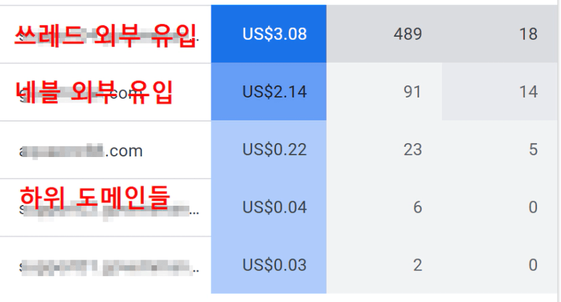Click the red 네블 외부 유입 label
Image resolution: width=561 pixels, height=302 pixels.
(94, 93)
